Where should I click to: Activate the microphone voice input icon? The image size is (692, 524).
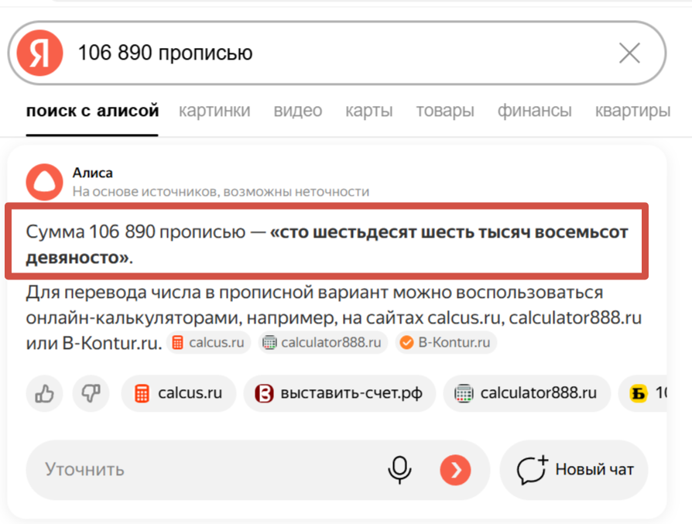[399, 469]
